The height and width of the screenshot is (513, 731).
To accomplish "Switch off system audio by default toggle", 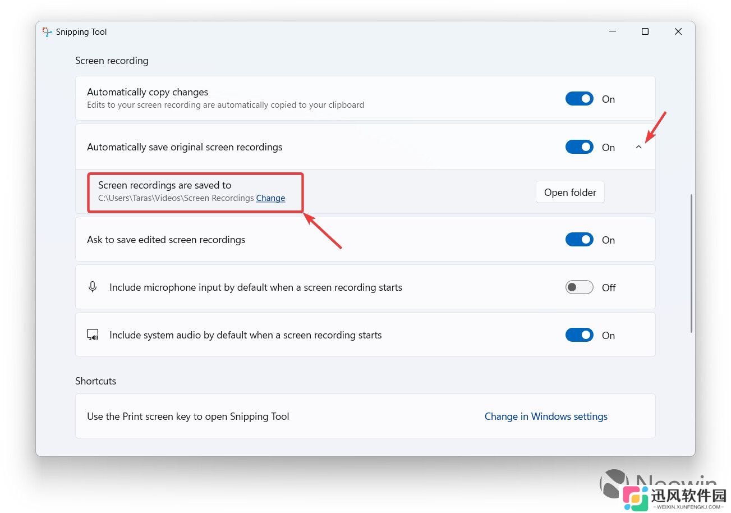I will [580, 335].
